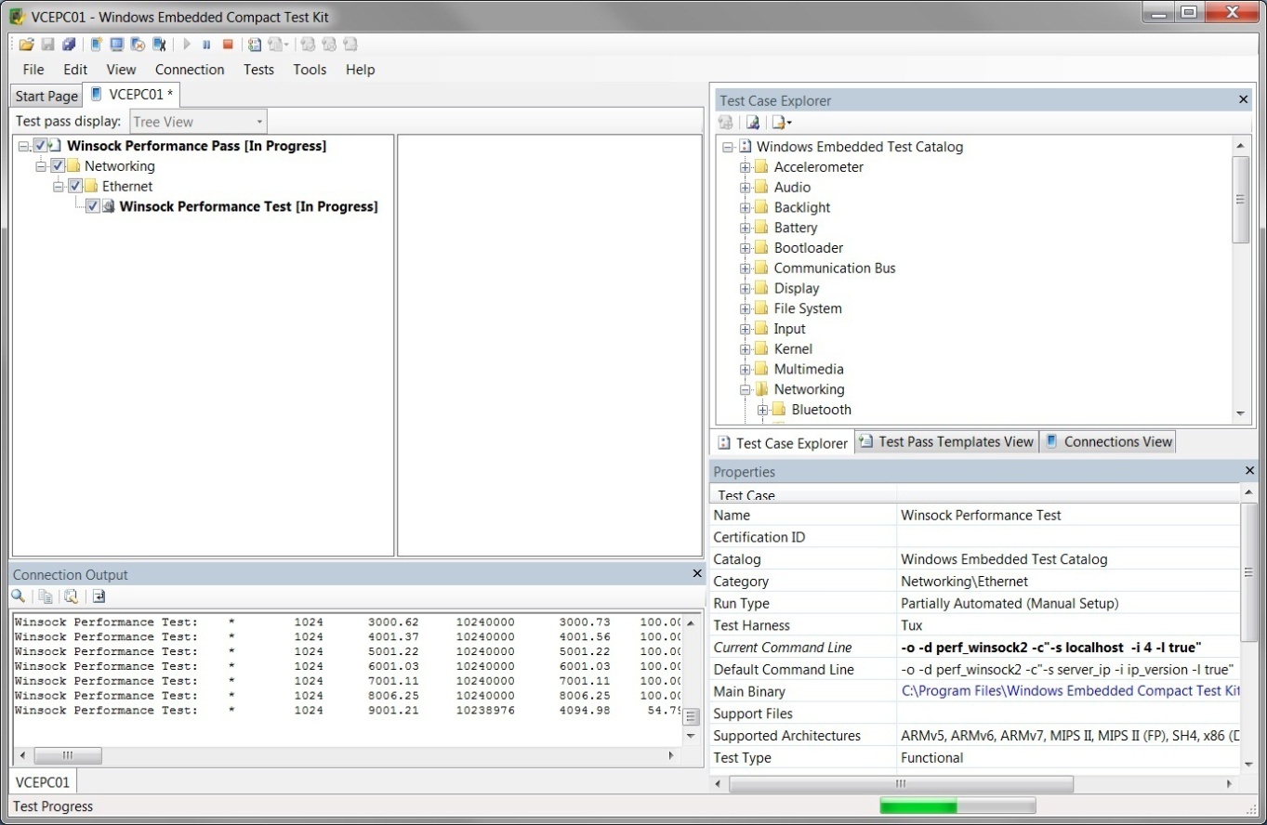This screenshot has width=1267, height=825.
Task: Open the Edit menu
Action: pyautogui.click(x=75, y=70)
